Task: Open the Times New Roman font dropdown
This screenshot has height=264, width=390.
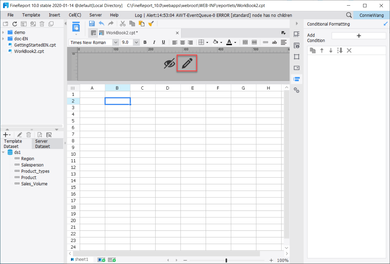Action: (x=116, y=42)
